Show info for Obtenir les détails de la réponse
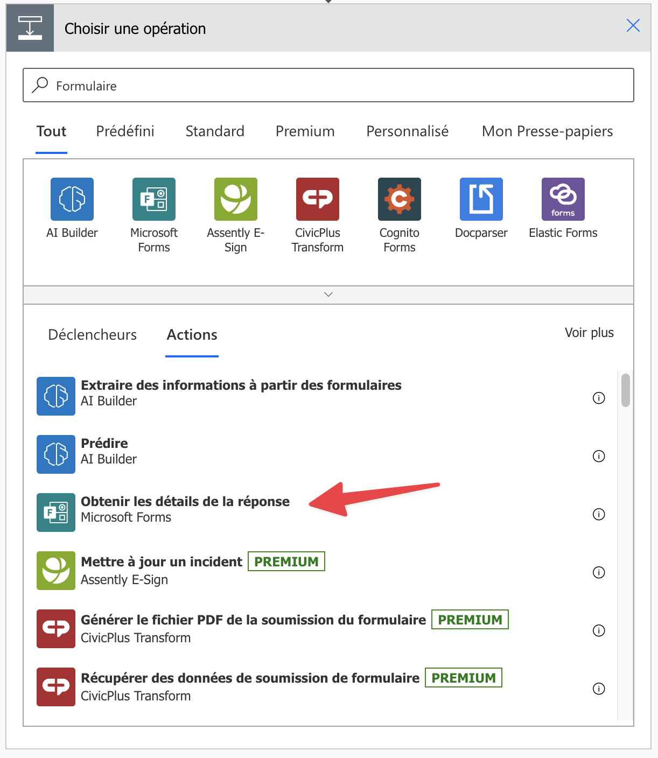The image size is (658, 758). click(599, 514)
